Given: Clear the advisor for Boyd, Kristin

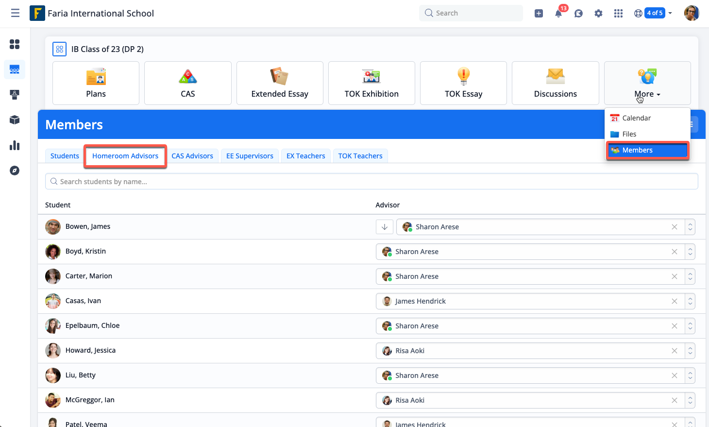Looking at the screenshot, I should [x=674, y=252].
